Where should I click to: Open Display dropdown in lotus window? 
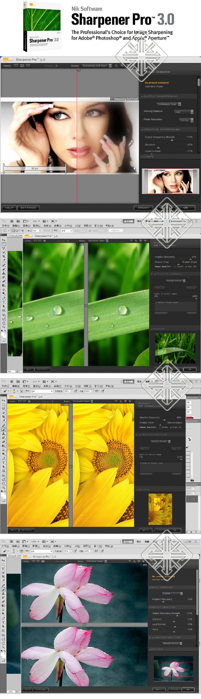[172, 594]
